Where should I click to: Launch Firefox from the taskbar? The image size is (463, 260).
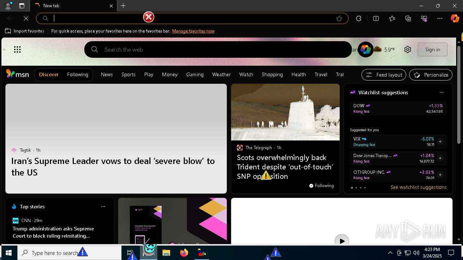click(x=184, y=253)
